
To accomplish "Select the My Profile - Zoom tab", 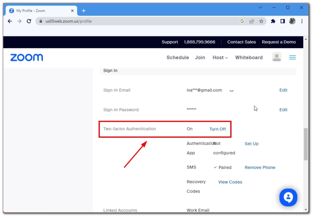I will click(x=41, y=11).
